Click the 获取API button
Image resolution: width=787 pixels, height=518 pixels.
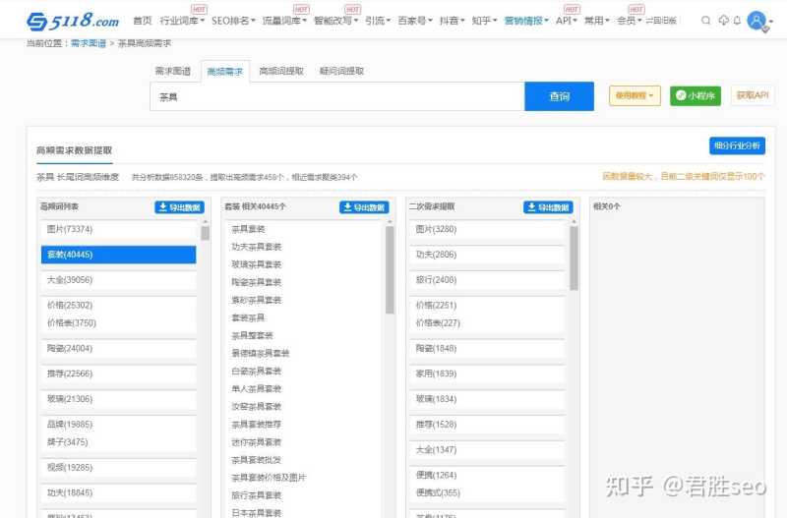click(753, 95)
